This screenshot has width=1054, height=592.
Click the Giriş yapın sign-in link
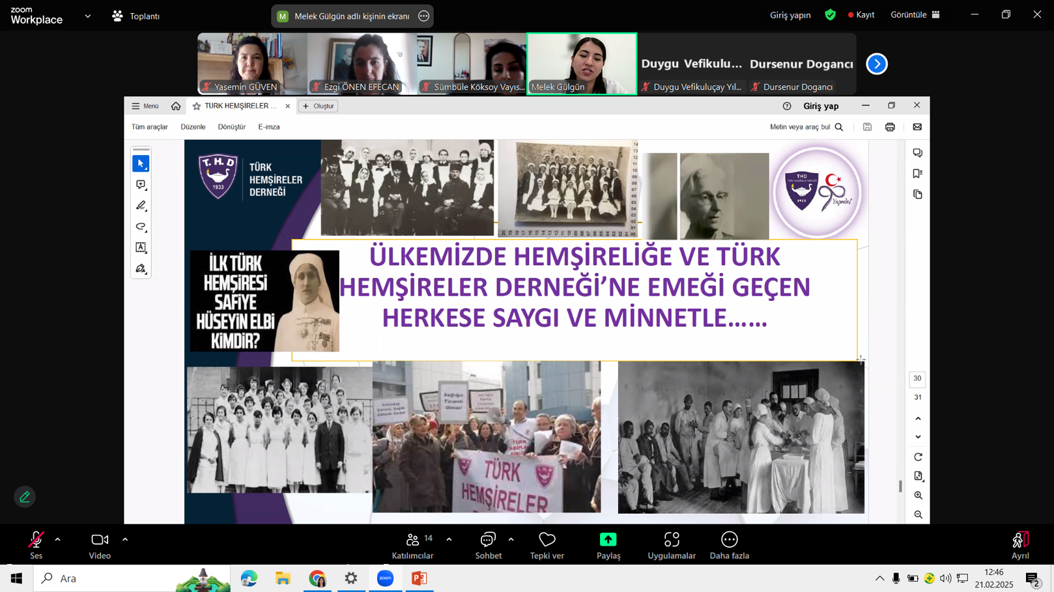pyautogui.click(x=790, y=15)
